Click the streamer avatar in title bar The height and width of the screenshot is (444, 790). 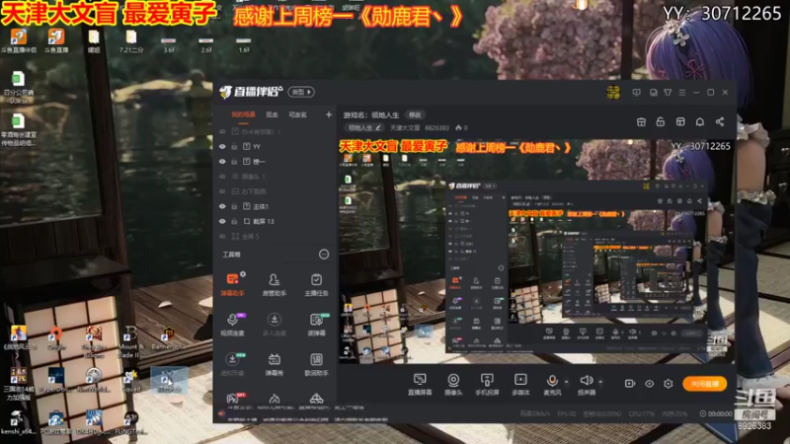613,92
